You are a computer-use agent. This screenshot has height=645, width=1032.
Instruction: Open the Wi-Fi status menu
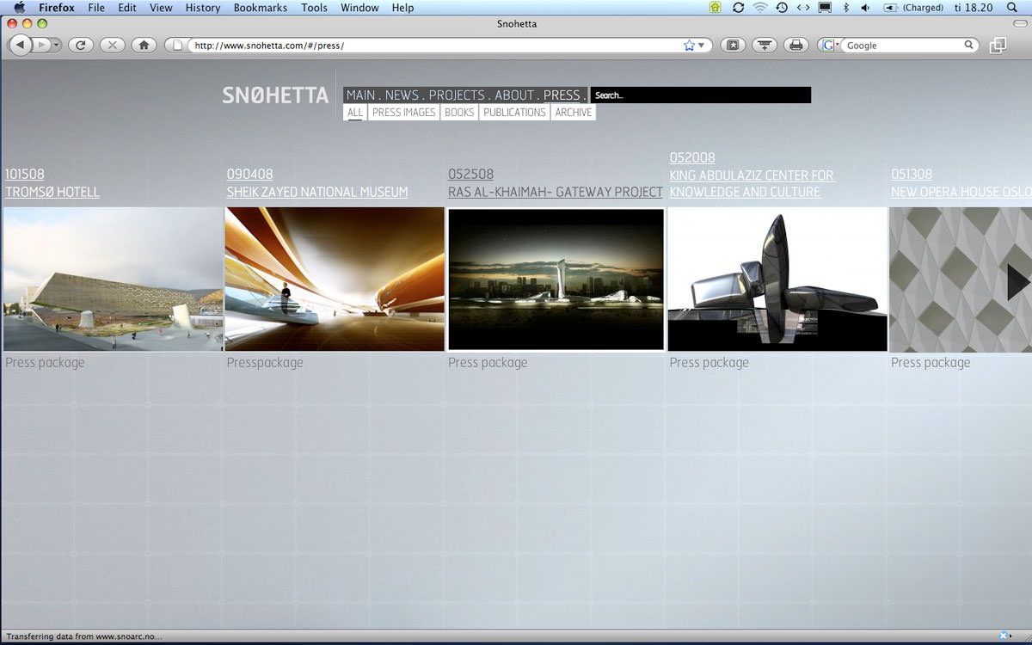click(760, 8)
